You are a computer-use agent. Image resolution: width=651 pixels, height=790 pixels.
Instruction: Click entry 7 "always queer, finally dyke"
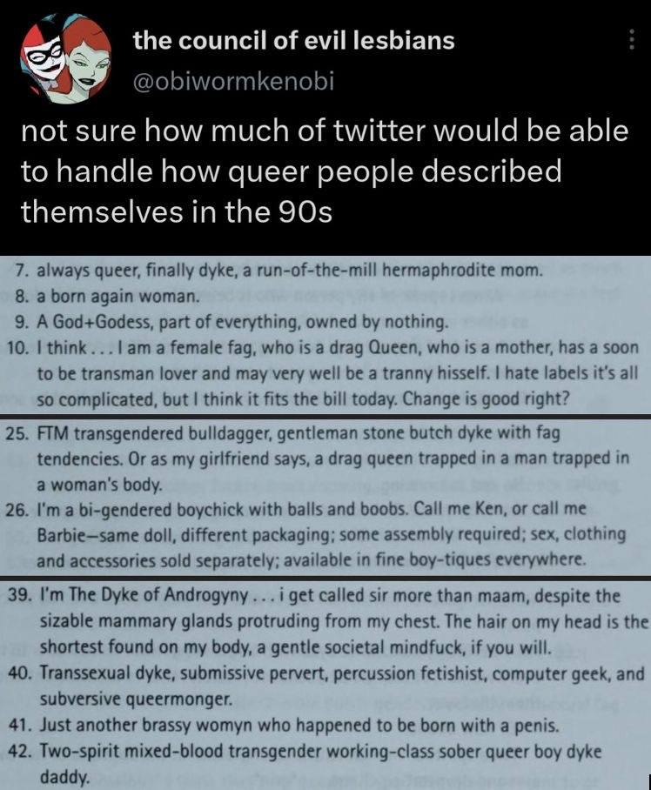click(x=291, y=270)
